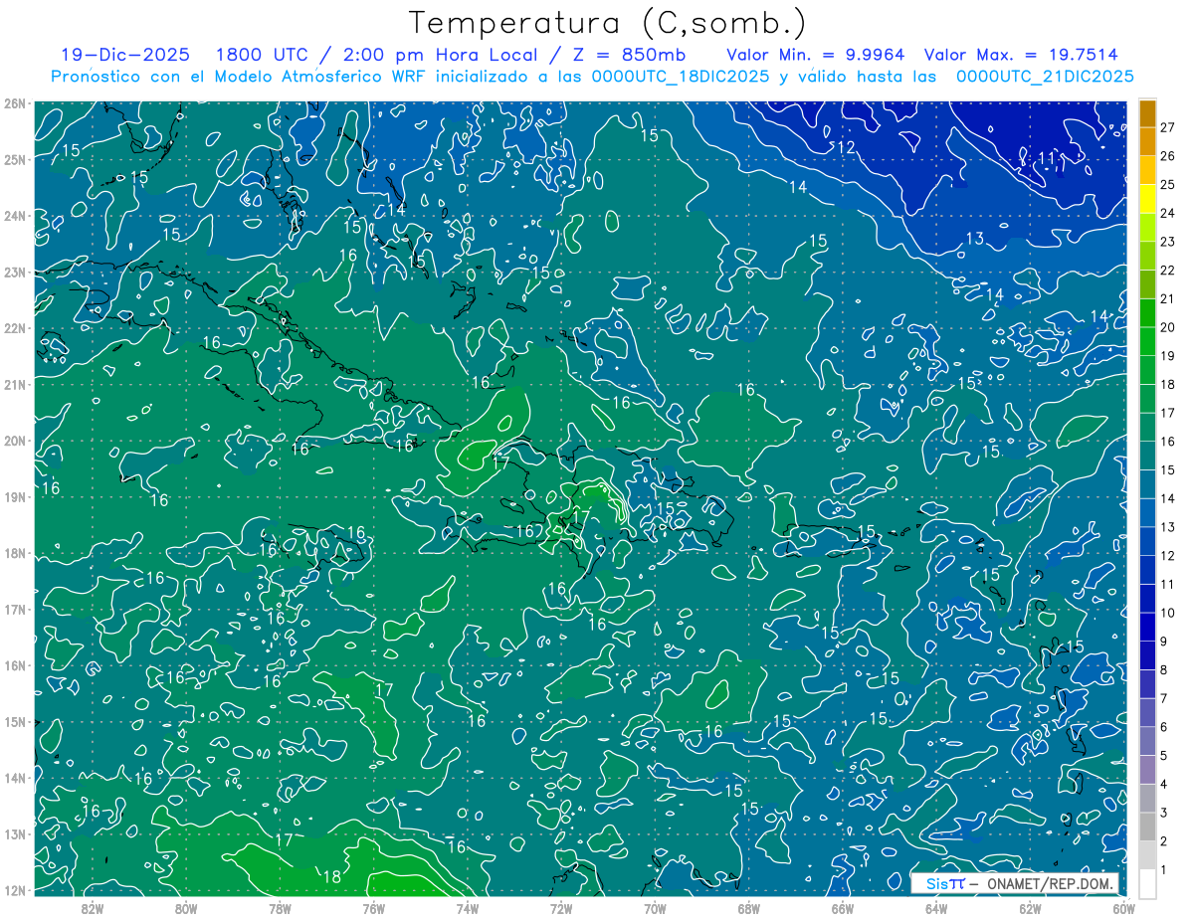
Task: Click the "11" contour label on the map
Action: 1047,157
